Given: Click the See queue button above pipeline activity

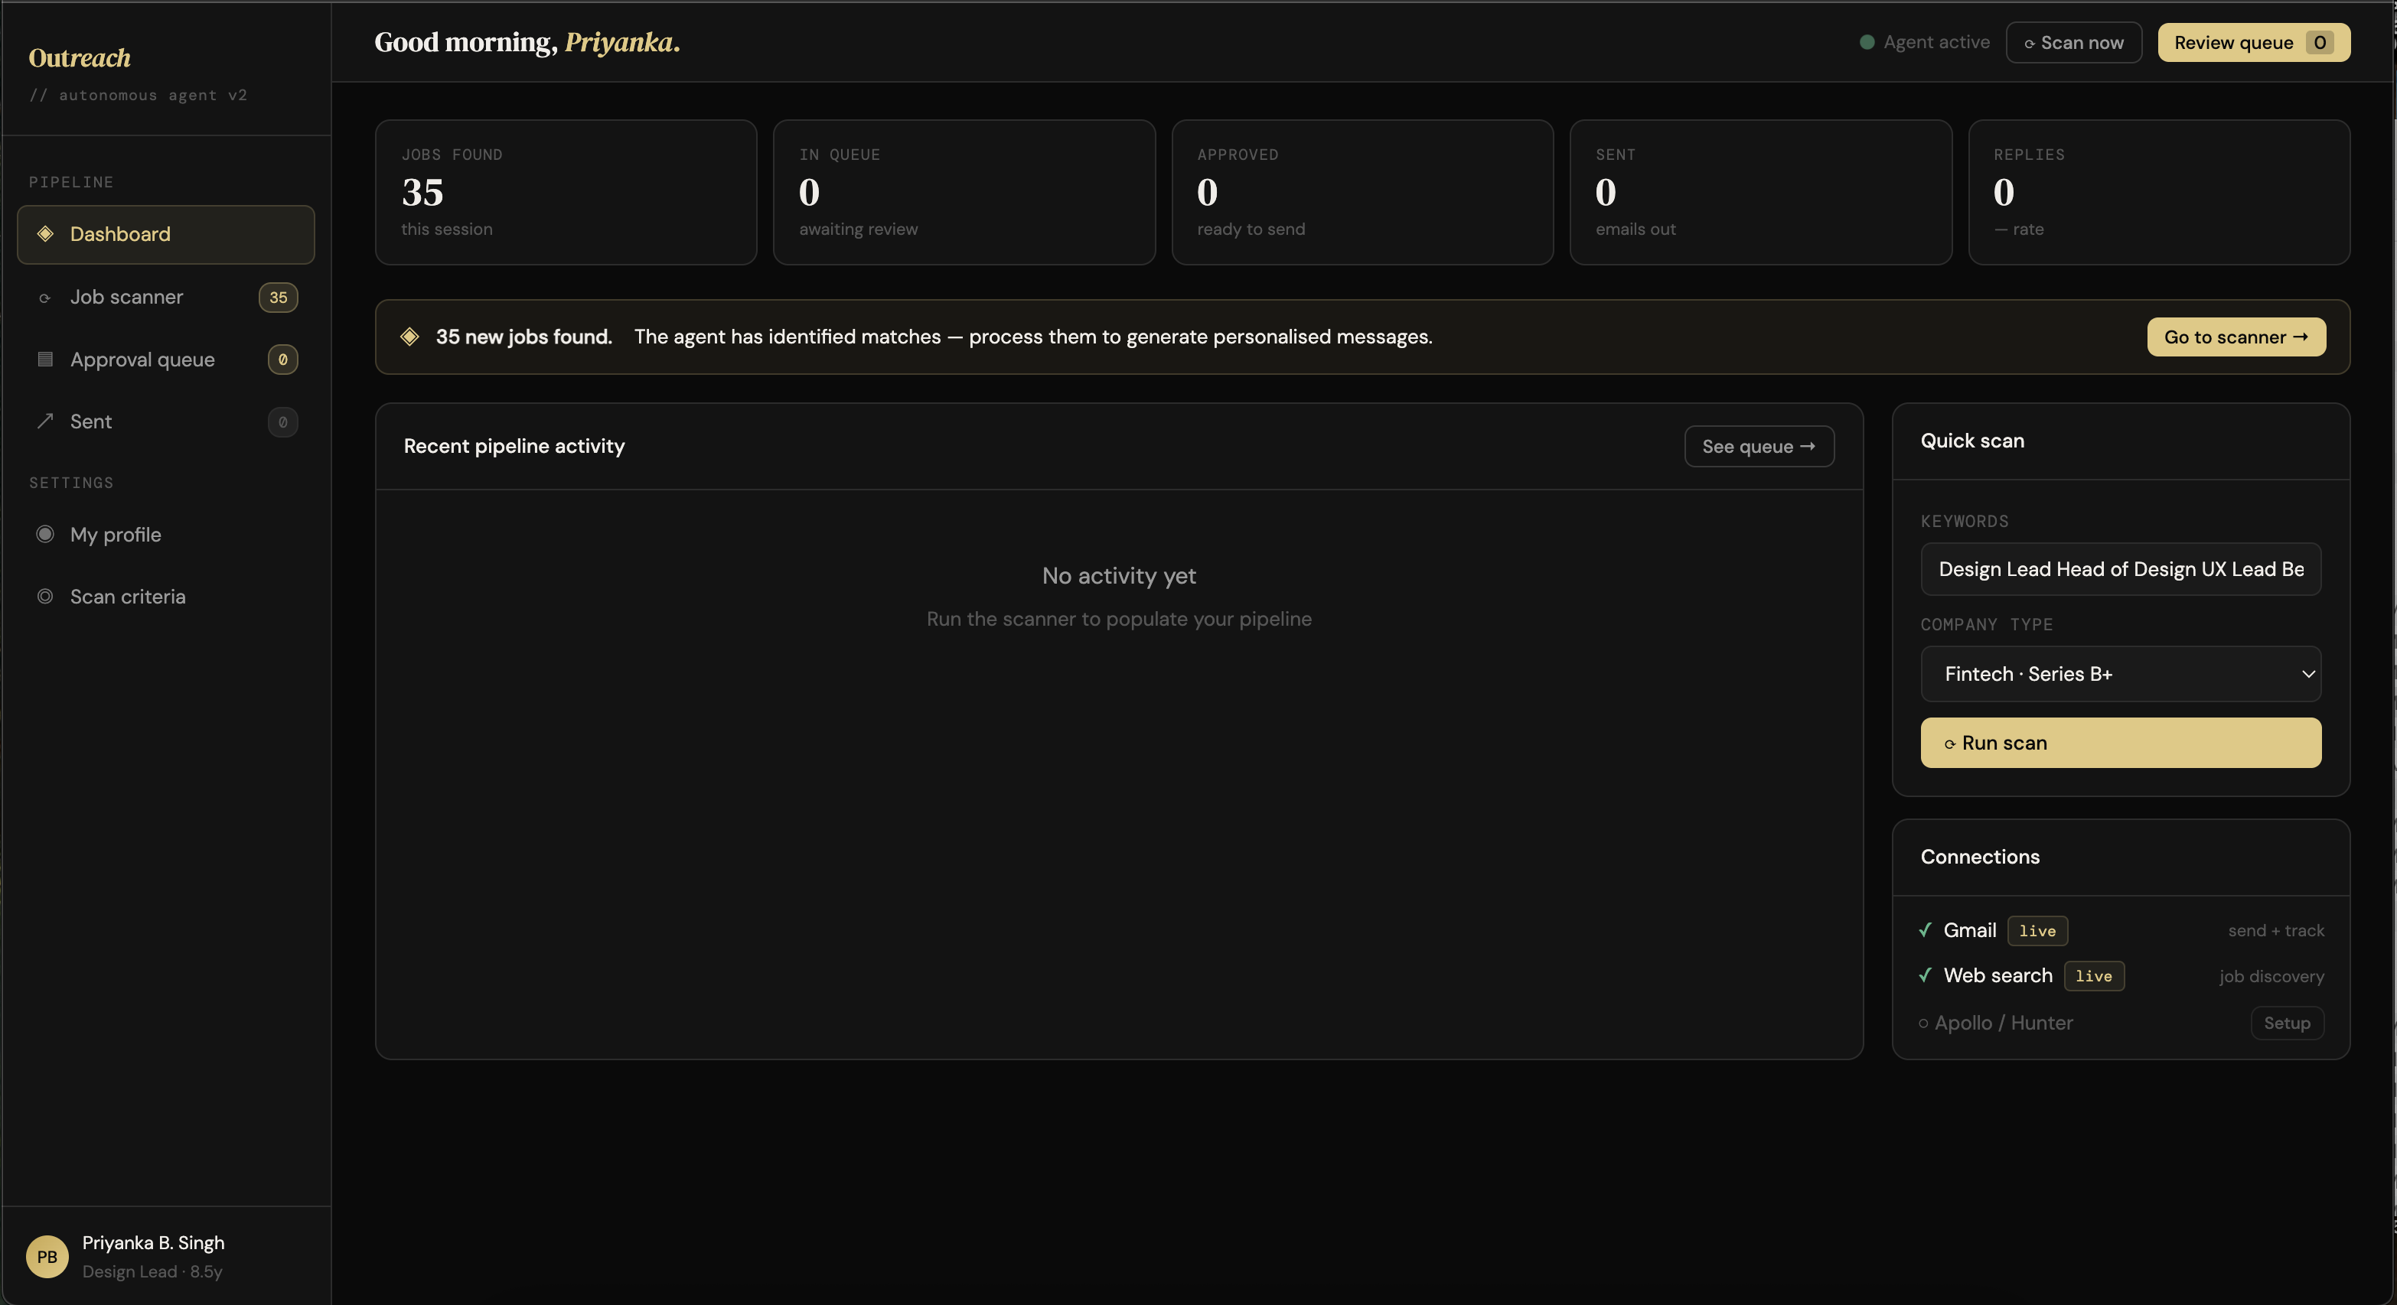Looking at the screenshot, I should tap(1758, 447).
